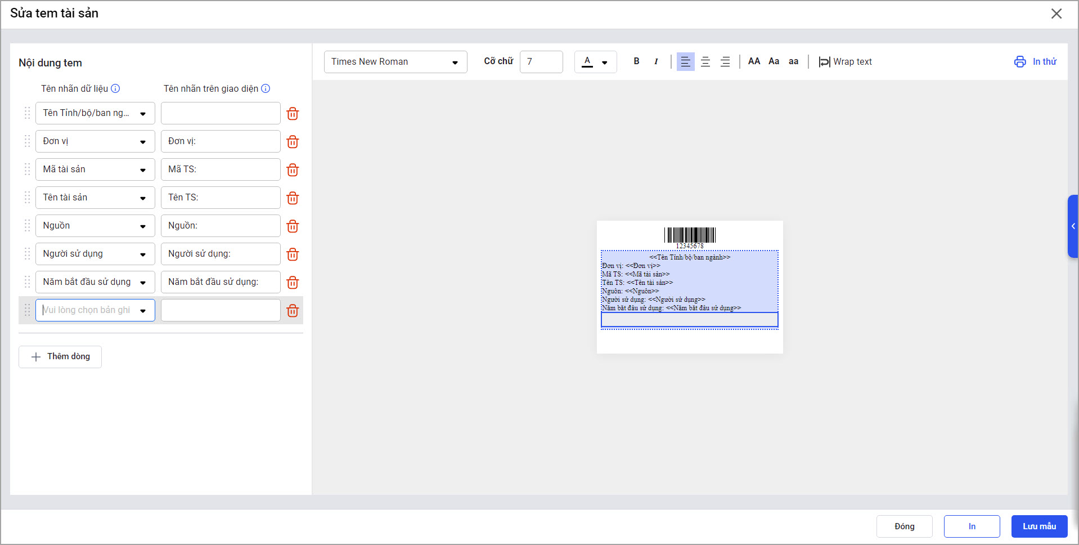
Task: Apply uppercase AA text style
Action: point(754,61)
